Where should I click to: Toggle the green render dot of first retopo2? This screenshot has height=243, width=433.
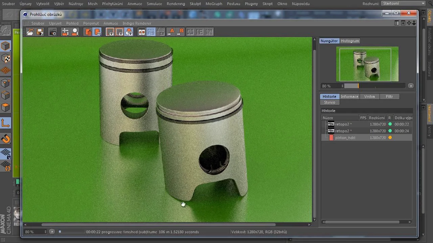(390, 124)
